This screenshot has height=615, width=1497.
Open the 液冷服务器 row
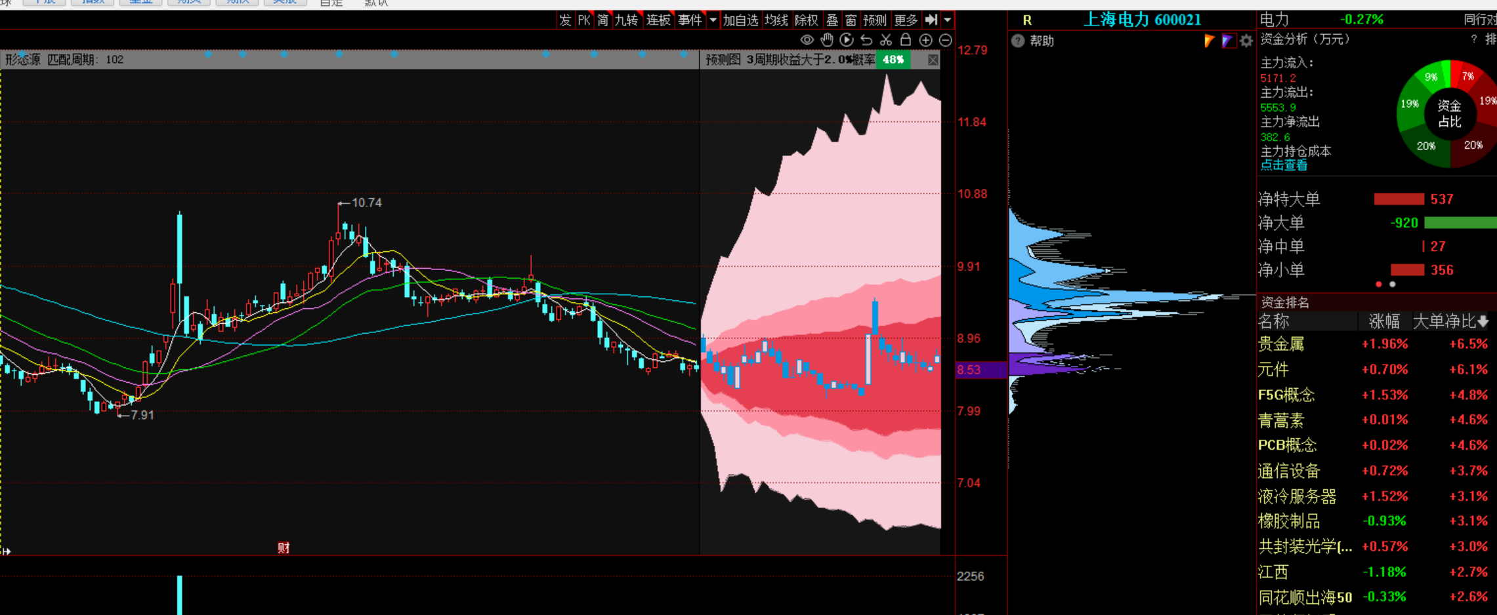coord(1376,496)
